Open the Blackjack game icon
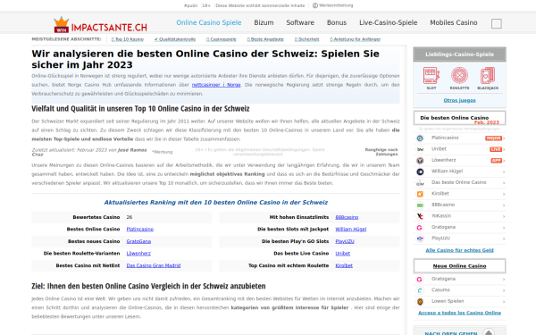This screenshot has height=335, width=536. point(488,76)
